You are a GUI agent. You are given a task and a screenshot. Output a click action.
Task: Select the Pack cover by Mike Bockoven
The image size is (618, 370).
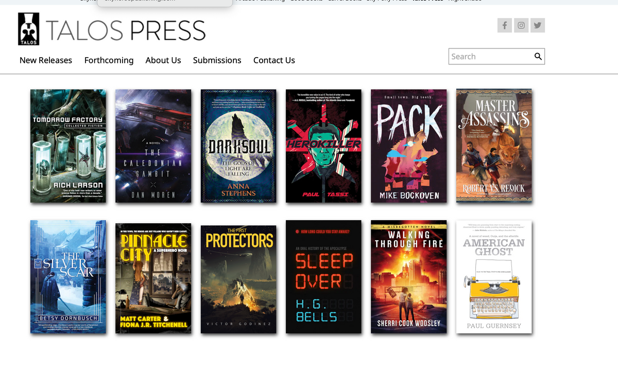point(408,146)
